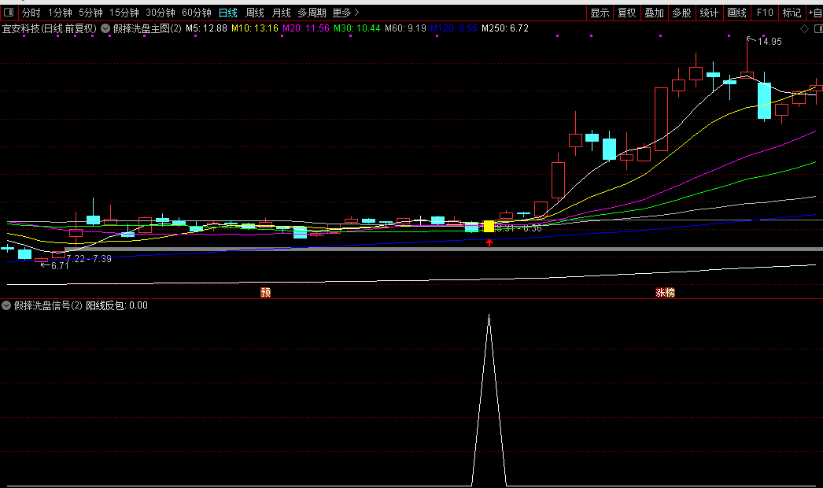Open the 画线 drawing tools
The height and width of the screenshot is (488, 823).
pos(737,13)
